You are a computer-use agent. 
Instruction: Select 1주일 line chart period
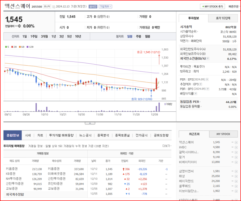coord(34,37)
